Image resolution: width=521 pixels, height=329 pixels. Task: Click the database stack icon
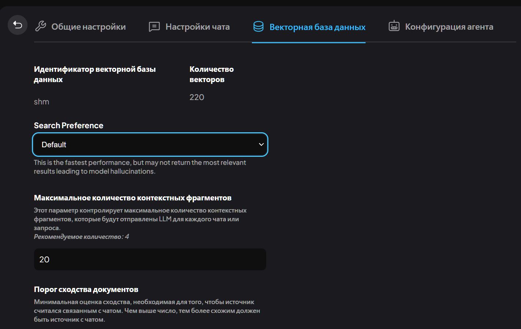(258, 27)
